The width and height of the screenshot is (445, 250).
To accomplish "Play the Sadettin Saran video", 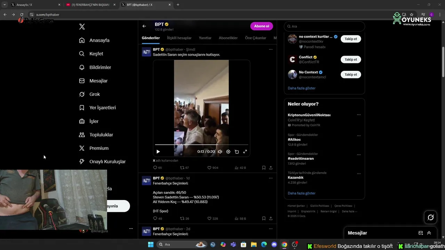I will coord(158,152).
